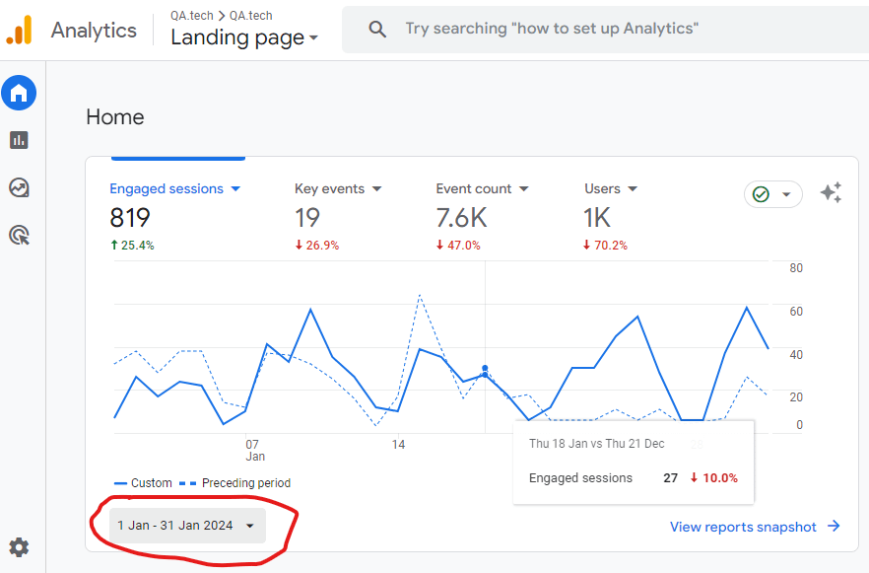Click the View reports snapshot link
This screenshot has width=869, height=573.
coord(755,527)
